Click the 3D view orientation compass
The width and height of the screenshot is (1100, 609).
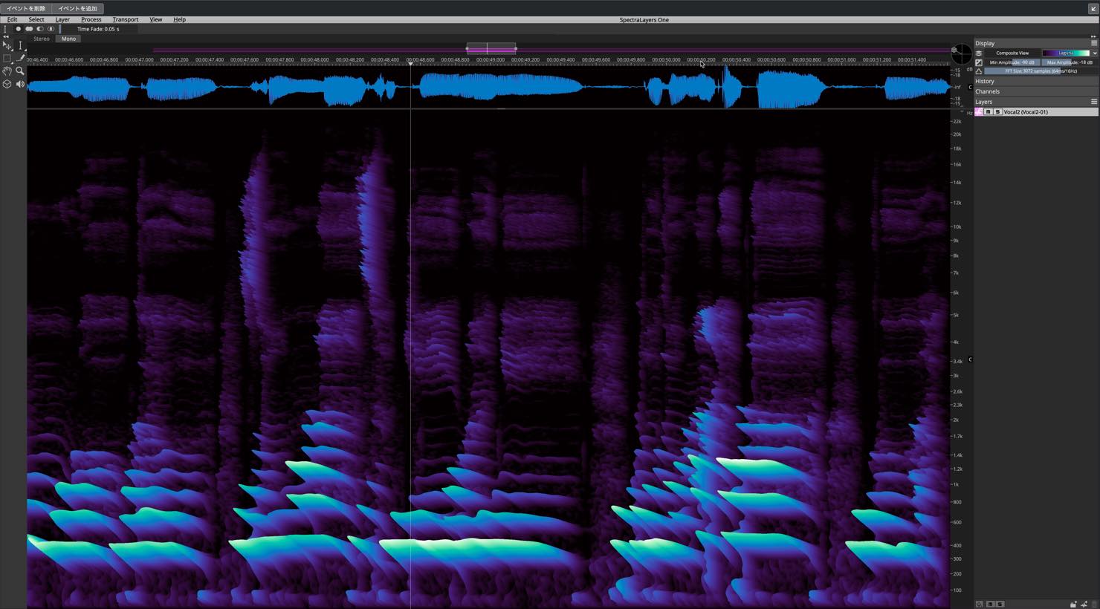coord(961,54)
